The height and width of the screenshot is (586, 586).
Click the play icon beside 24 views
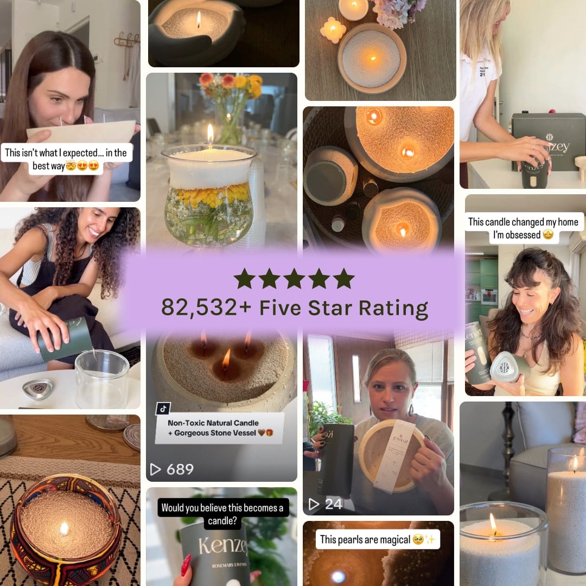tap(314, 504)
